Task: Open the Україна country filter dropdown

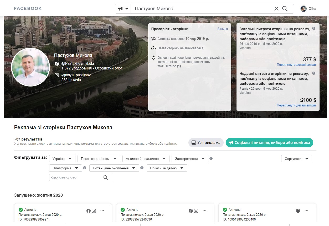Action: pos(62,159)
